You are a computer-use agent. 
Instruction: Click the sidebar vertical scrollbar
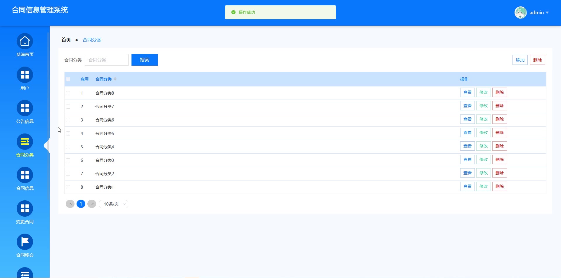48,116
